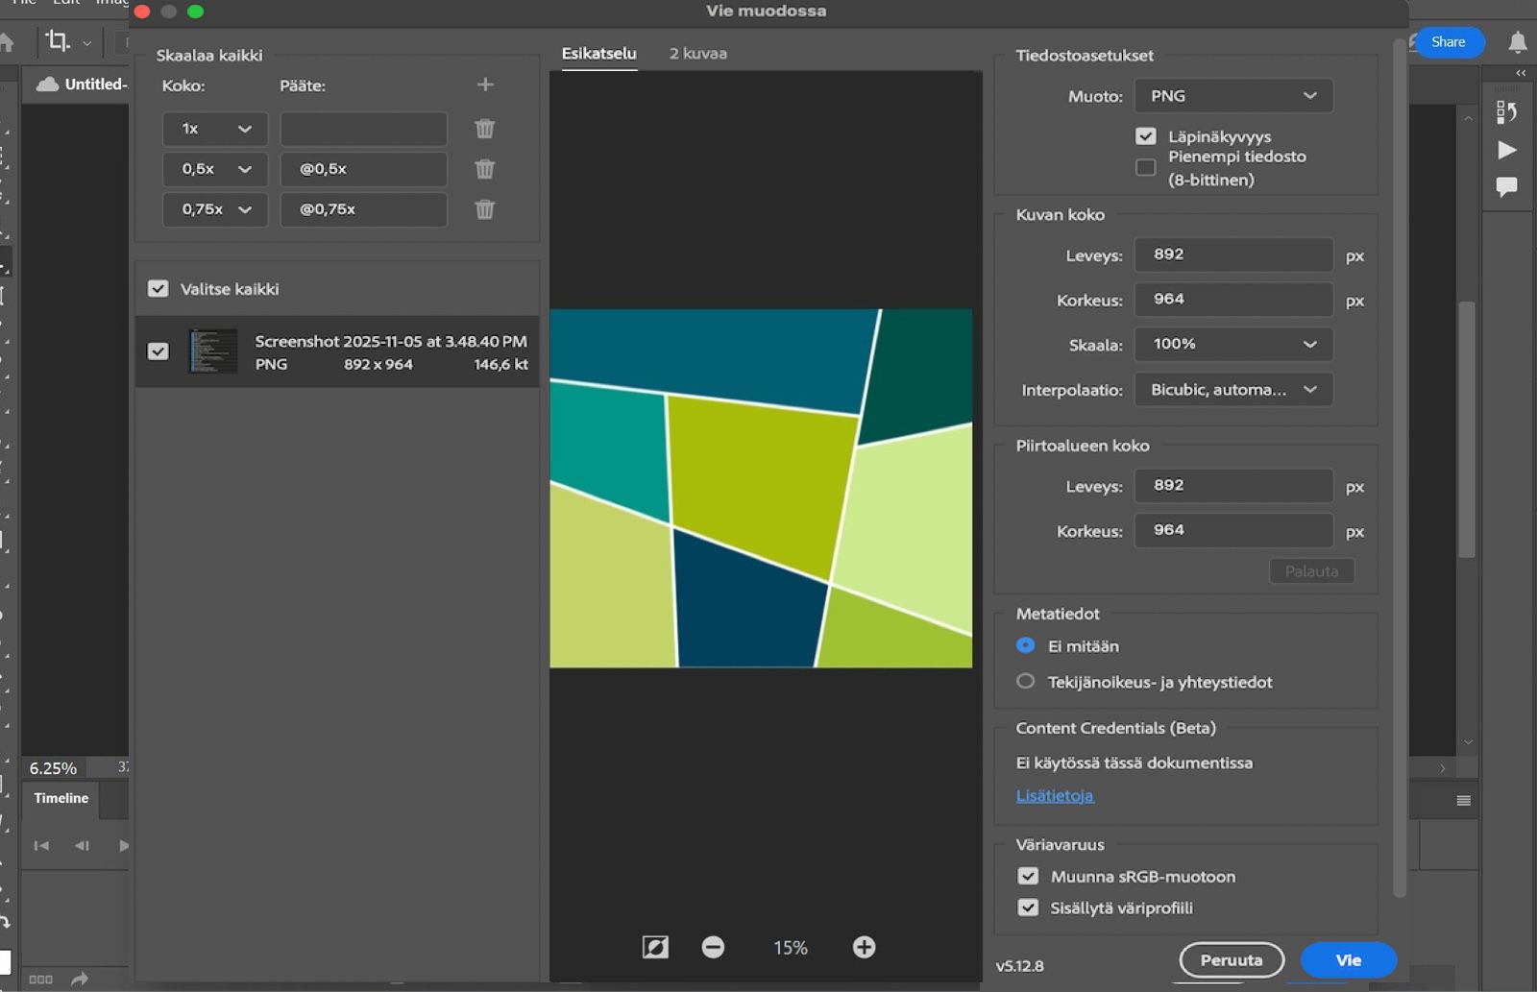Open the notifications bell icon
This screenshot has height=992, width=1537.
point(1517,42)
